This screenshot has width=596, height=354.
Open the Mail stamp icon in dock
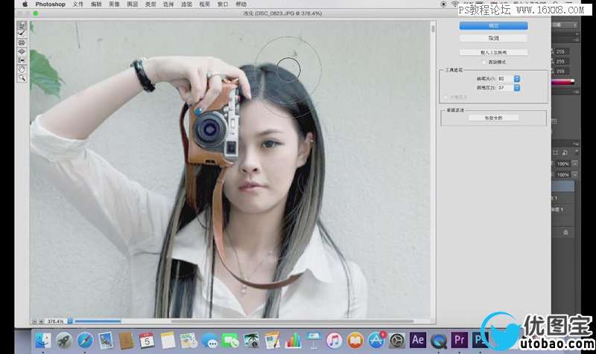(x=106, y=340)
